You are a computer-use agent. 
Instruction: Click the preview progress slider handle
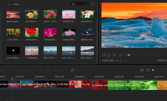click(x=129, y=55)
